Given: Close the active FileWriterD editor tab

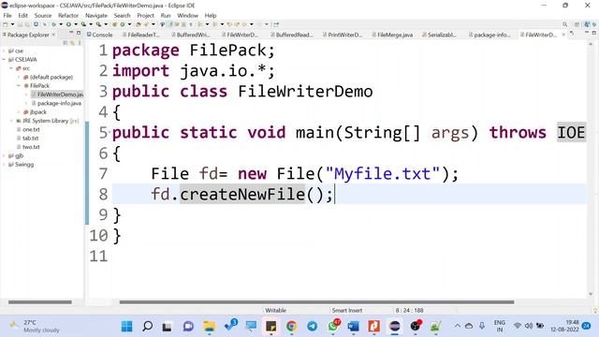Looking at the screenshot, I should [x=563, y=35].
